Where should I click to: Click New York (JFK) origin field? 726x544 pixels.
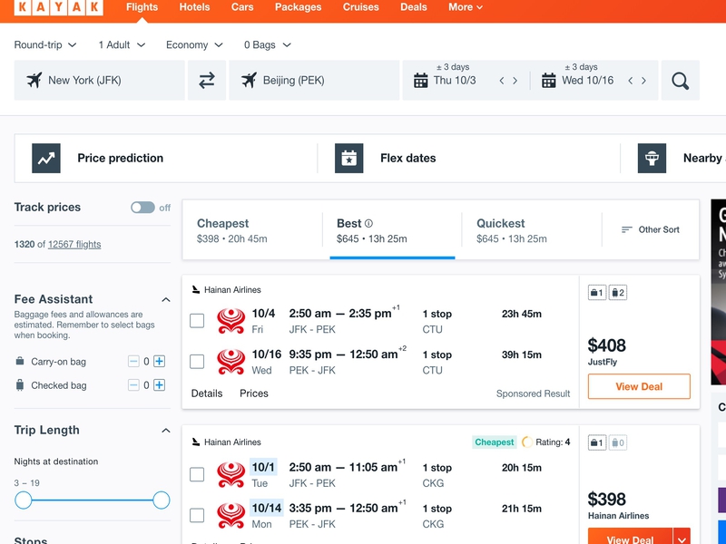click(99, 80)
